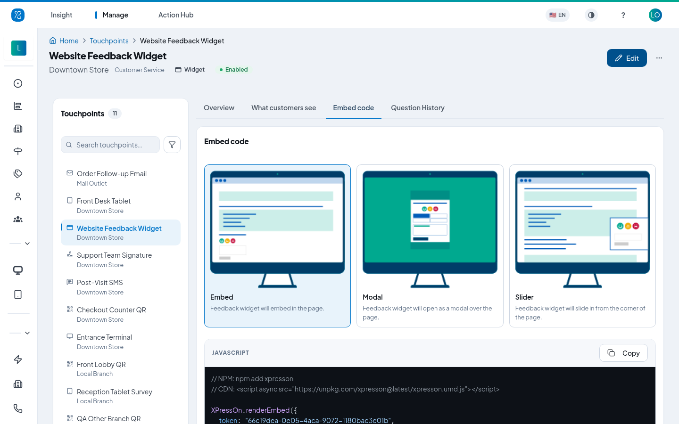Open the phone icon in sidebar
Screen dimensions: 679x424
coord(18,408)
